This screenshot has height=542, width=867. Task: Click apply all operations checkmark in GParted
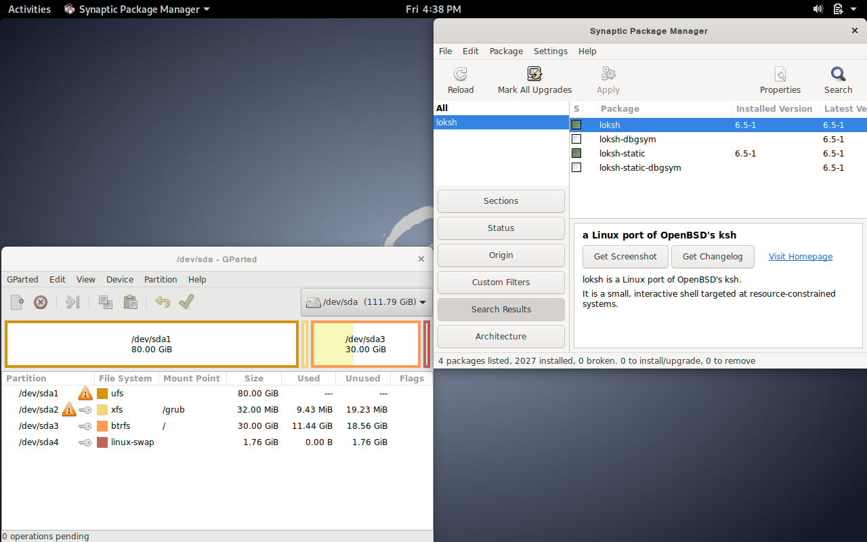[x=187, y=302]
